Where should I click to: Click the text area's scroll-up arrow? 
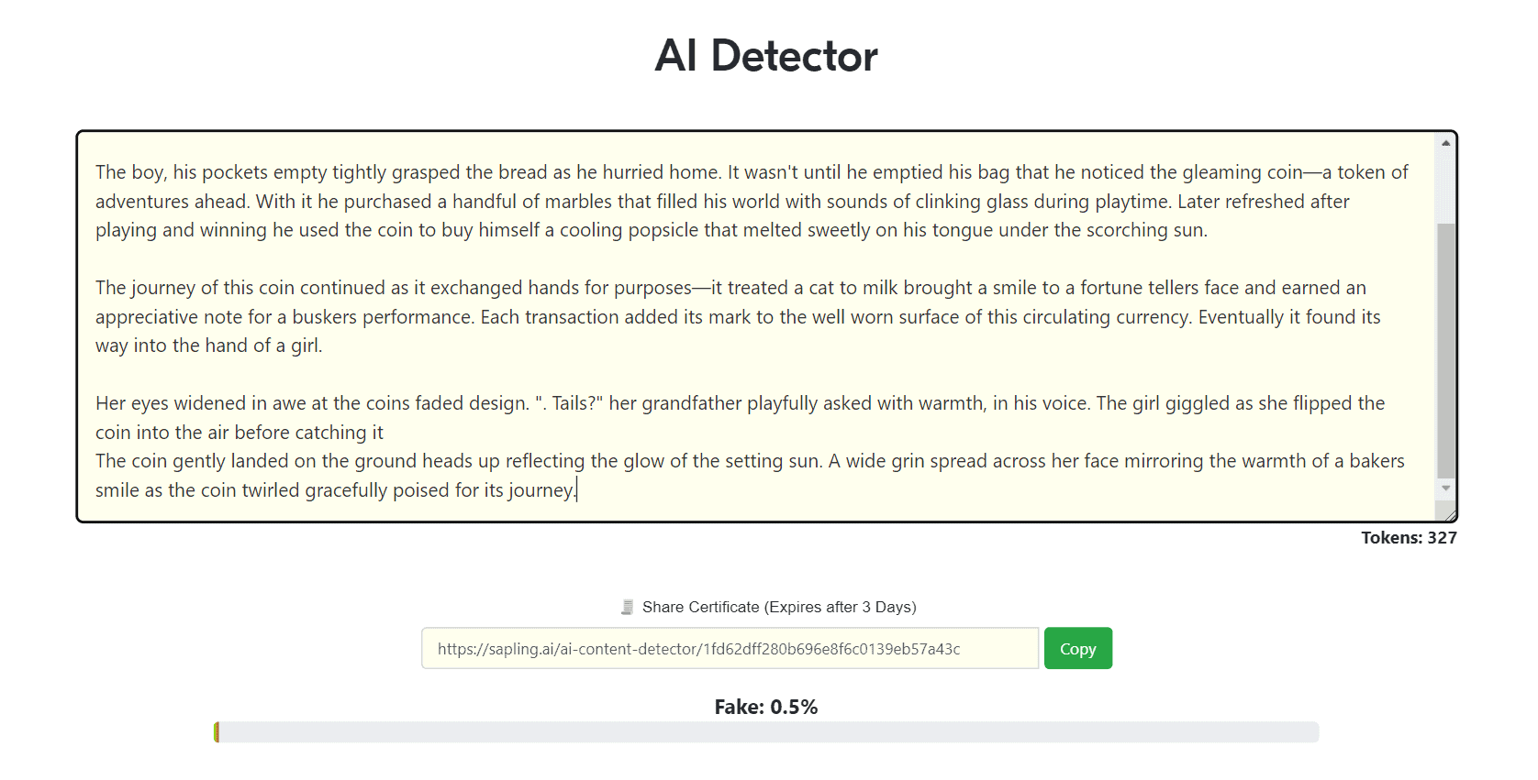pos(1445,143)
